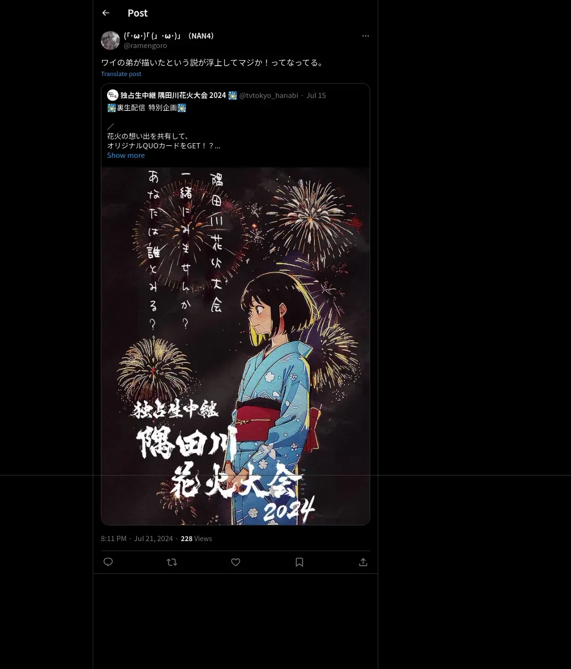Open the share upload icon
571x669 pixels.
coord(363,562)
